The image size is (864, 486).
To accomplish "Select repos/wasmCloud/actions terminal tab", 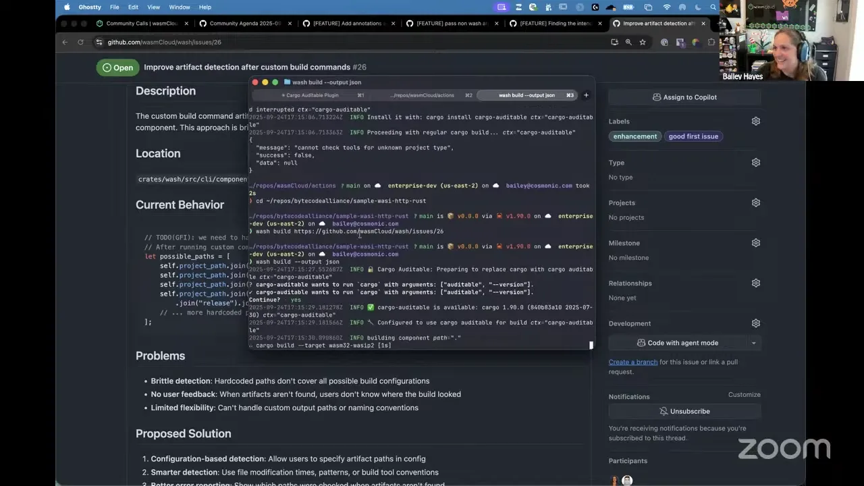I will (422, 95).
